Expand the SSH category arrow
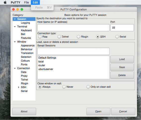 19,87
